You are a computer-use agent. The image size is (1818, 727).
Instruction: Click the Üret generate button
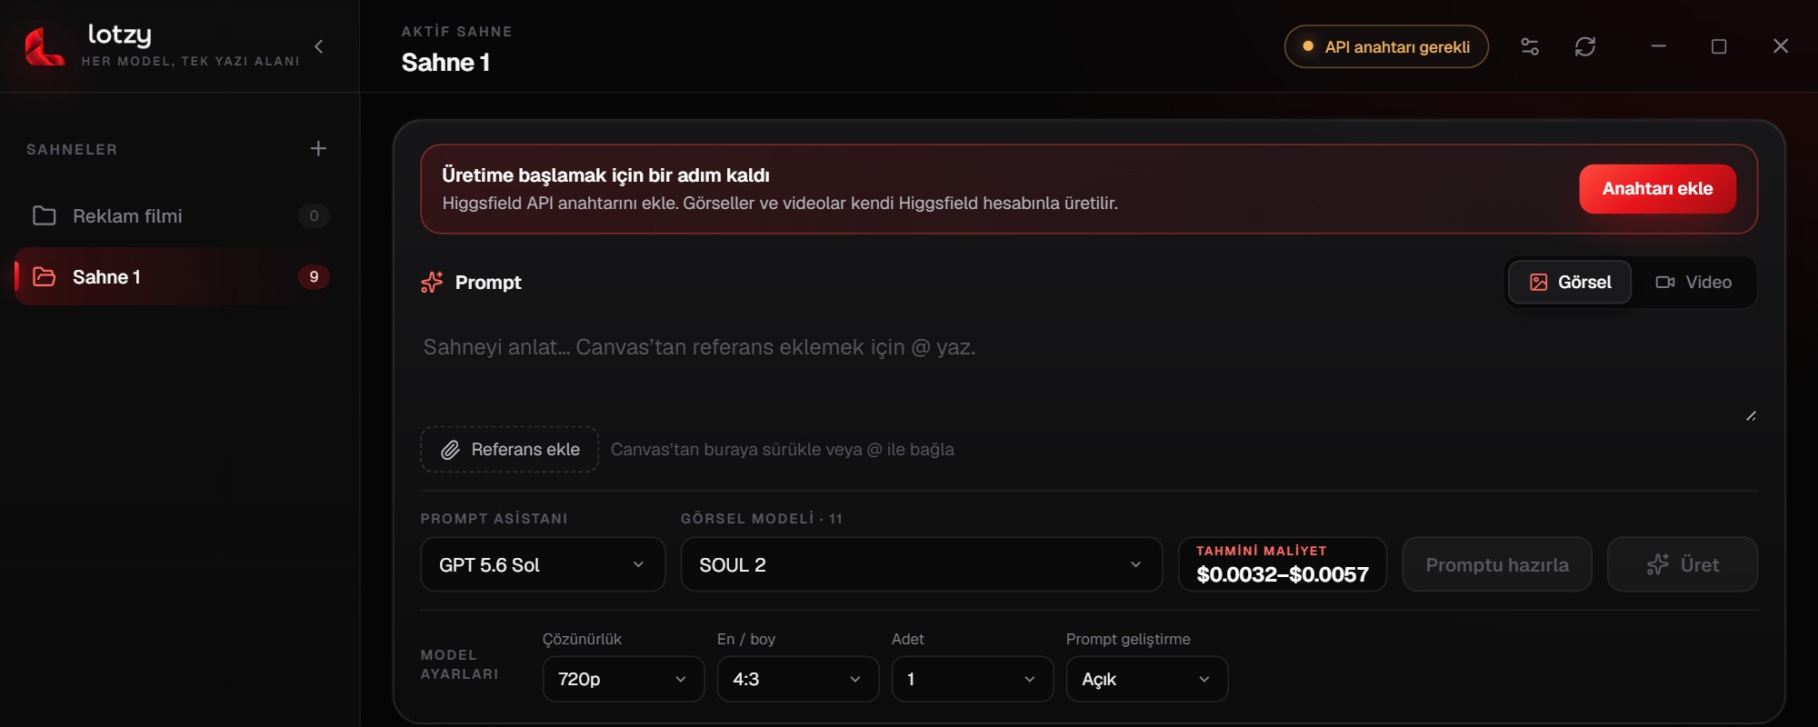tap(1682, 564)
